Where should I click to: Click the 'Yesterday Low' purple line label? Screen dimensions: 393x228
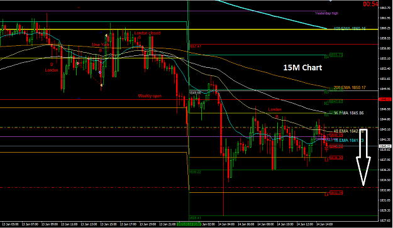click(326, 139)
